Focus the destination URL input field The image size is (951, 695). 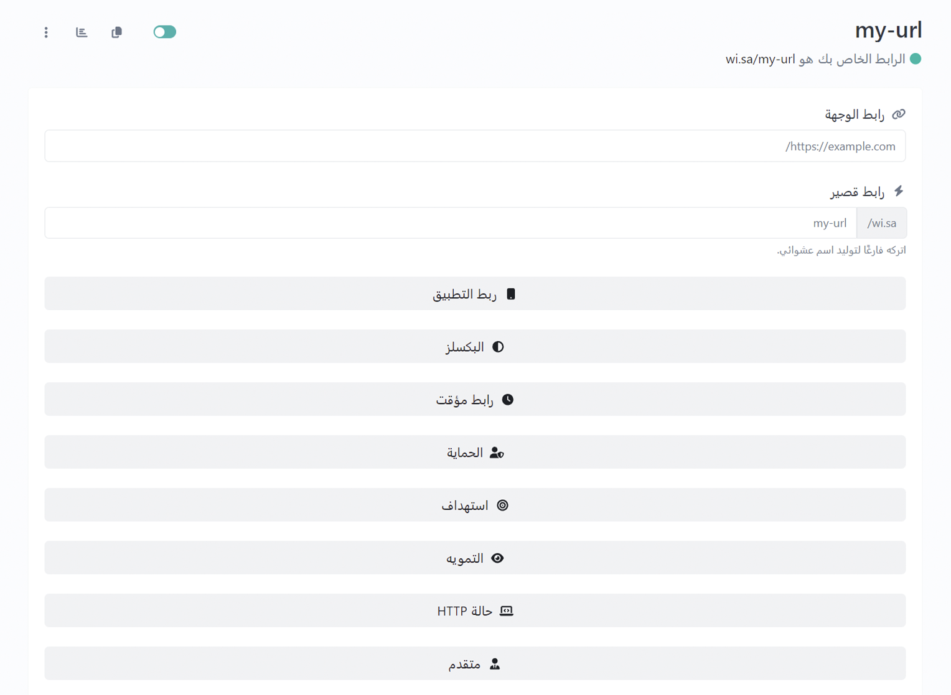tap(475, 146)
